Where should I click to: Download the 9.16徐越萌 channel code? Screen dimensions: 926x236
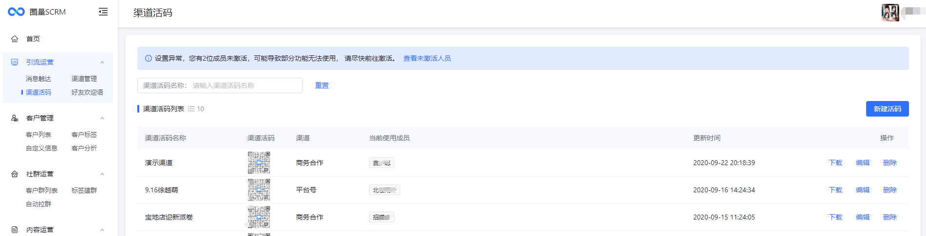pos(835,190)
